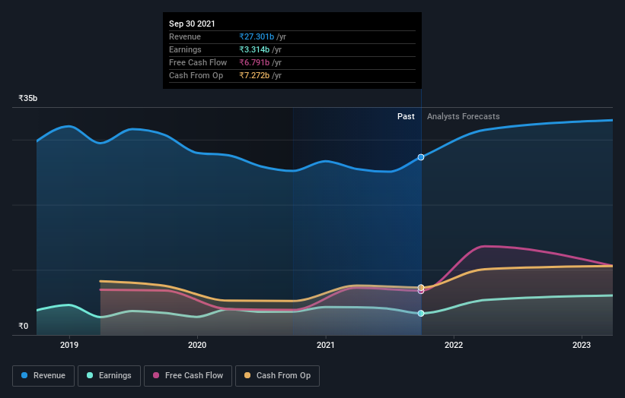Click the blue Revenue data point marker

coord(421,157)
